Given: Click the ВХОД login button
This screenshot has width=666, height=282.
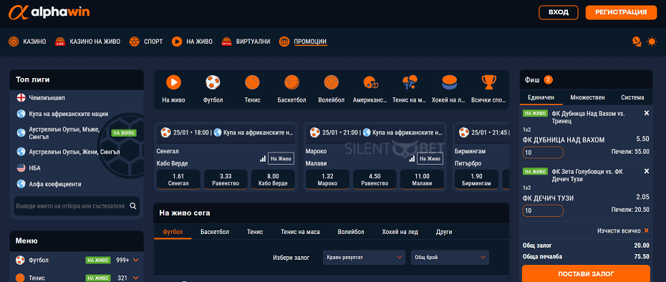Looking at the screenshot, I should 559,12.
